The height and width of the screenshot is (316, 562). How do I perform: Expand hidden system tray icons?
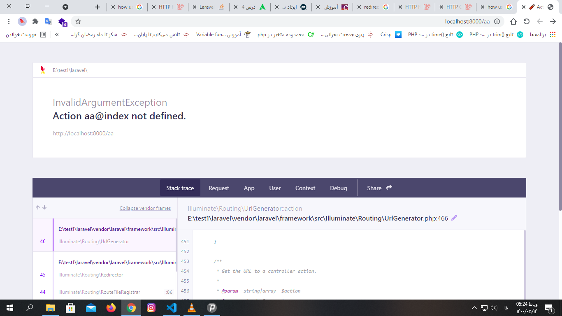tap(474, 307)
